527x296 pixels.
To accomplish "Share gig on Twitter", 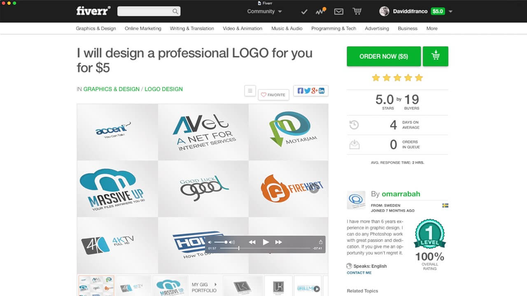I will [x=307, y=91].
